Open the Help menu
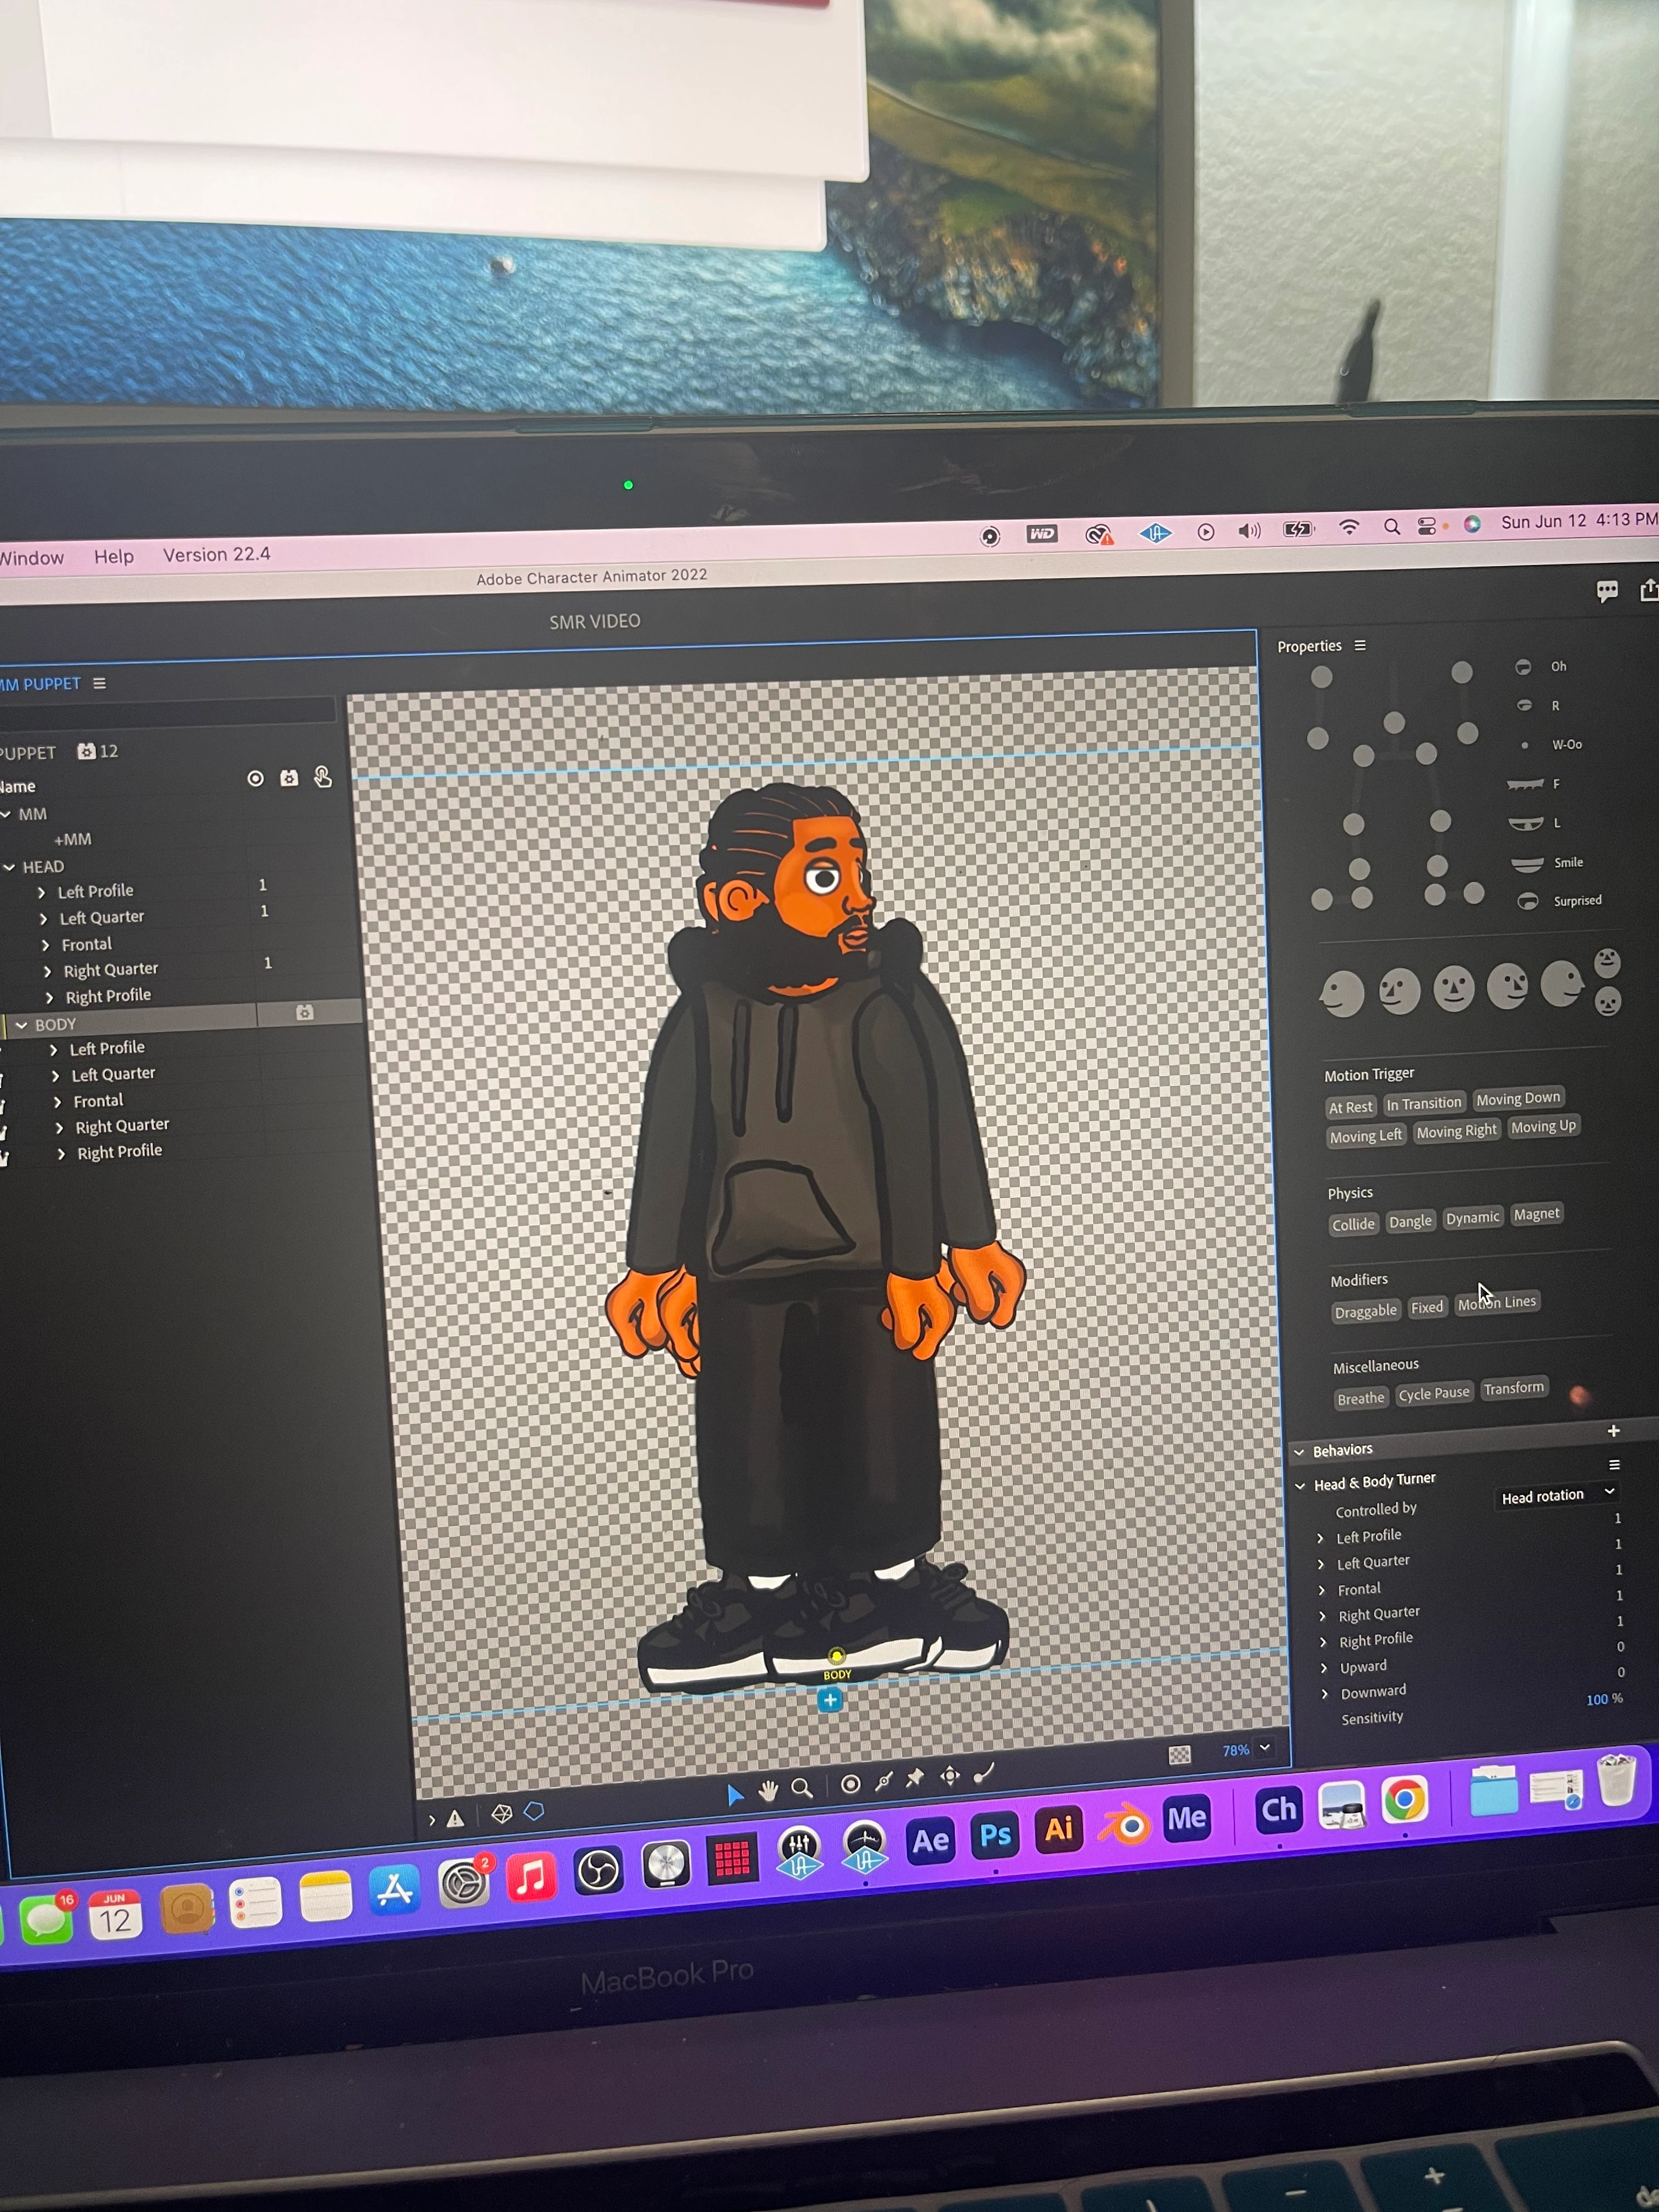Viewport: 1659px width, 2212px height. pos(114,556)
